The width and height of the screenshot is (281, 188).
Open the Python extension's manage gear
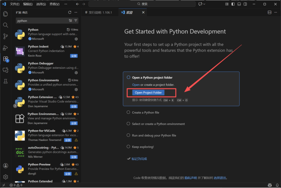coord(76,39)
